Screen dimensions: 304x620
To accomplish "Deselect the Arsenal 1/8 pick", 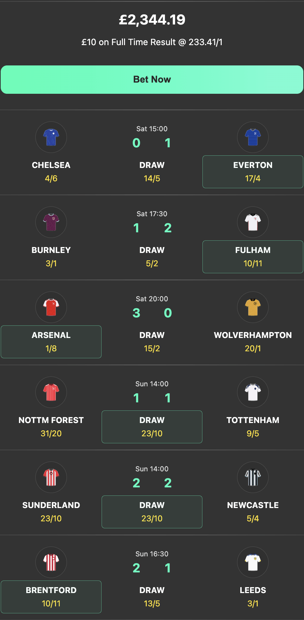I will [51, 342].
